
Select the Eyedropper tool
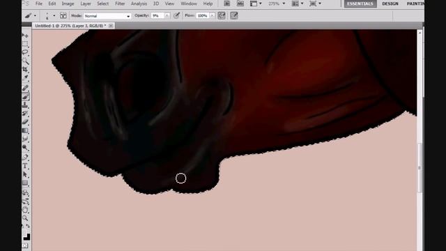pos(25,77)
